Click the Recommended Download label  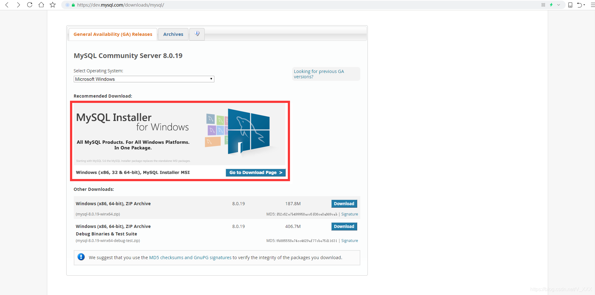click(103, 96)
